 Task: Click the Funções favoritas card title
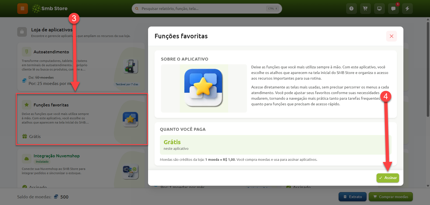pyautogui.click(x=51, y=105)
